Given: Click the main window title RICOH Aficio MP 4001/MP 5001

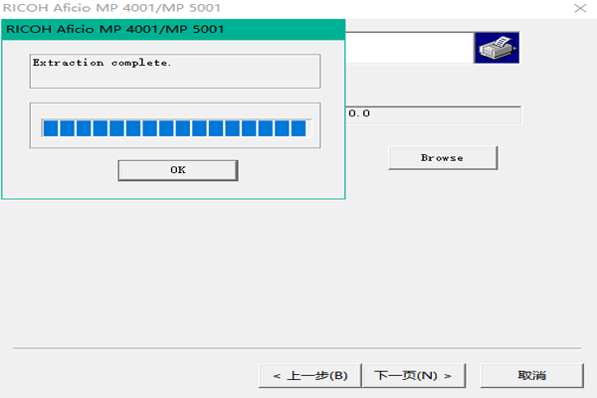Looking at the screenshot, I should point(111,8).
